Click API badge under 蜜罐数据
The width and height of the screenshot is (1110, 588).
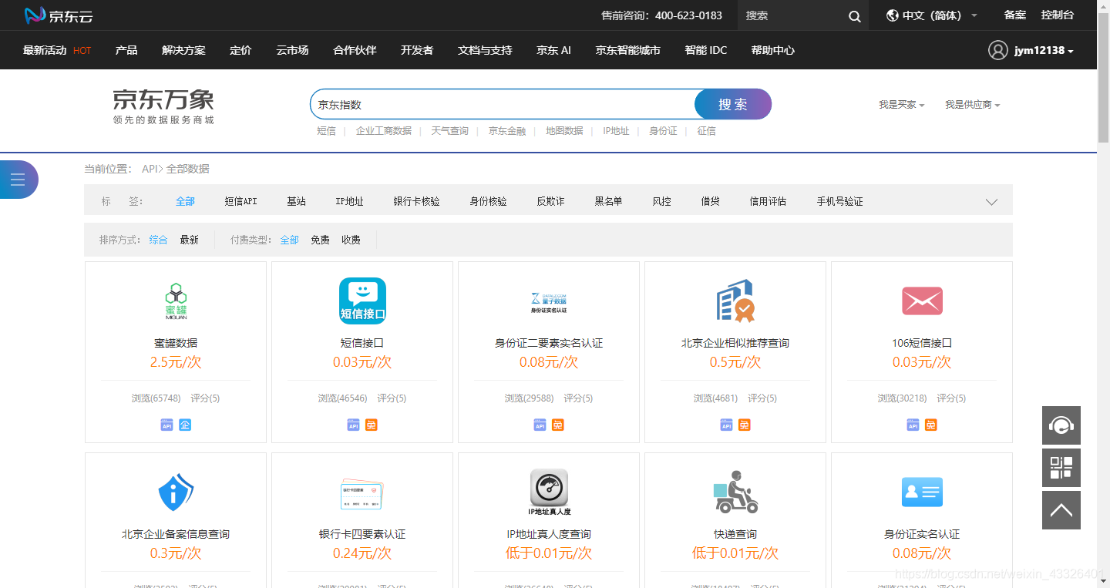tap(166, 425)
